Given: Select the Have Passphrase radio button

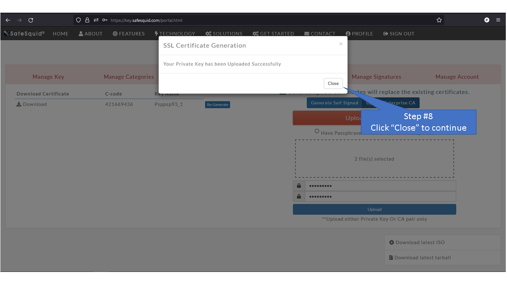Looking at the screenshot, I should [x=317, y=132].
